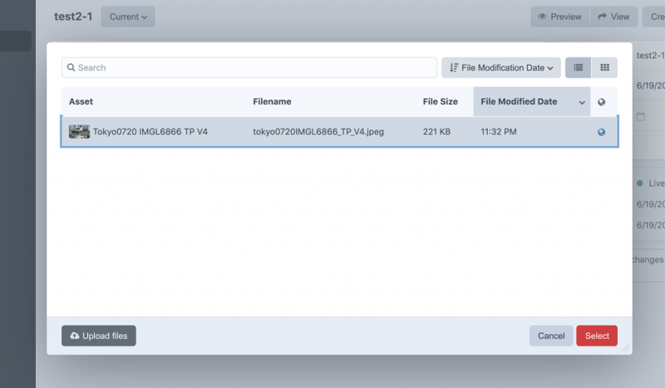Click the eye icon on Preview
Image resolution: width=665 pixels, height=388 pixels.
(542, 17)
